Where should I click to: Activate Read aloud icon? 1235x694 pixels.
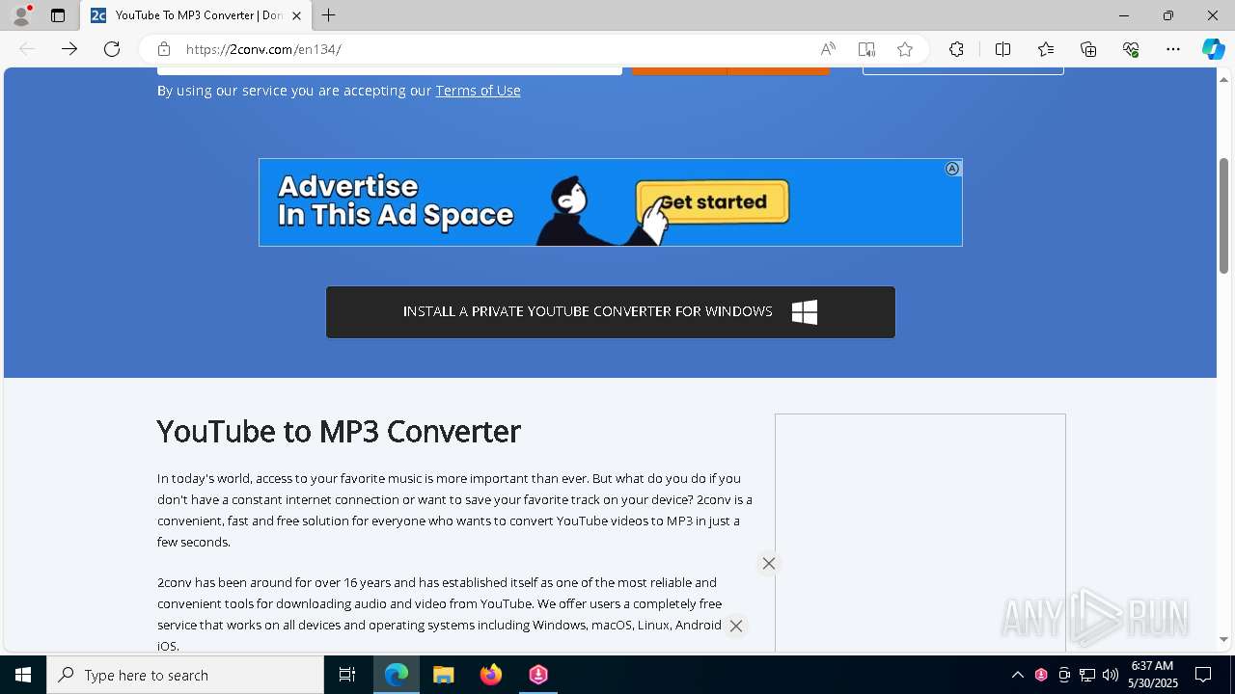[828, 49]
